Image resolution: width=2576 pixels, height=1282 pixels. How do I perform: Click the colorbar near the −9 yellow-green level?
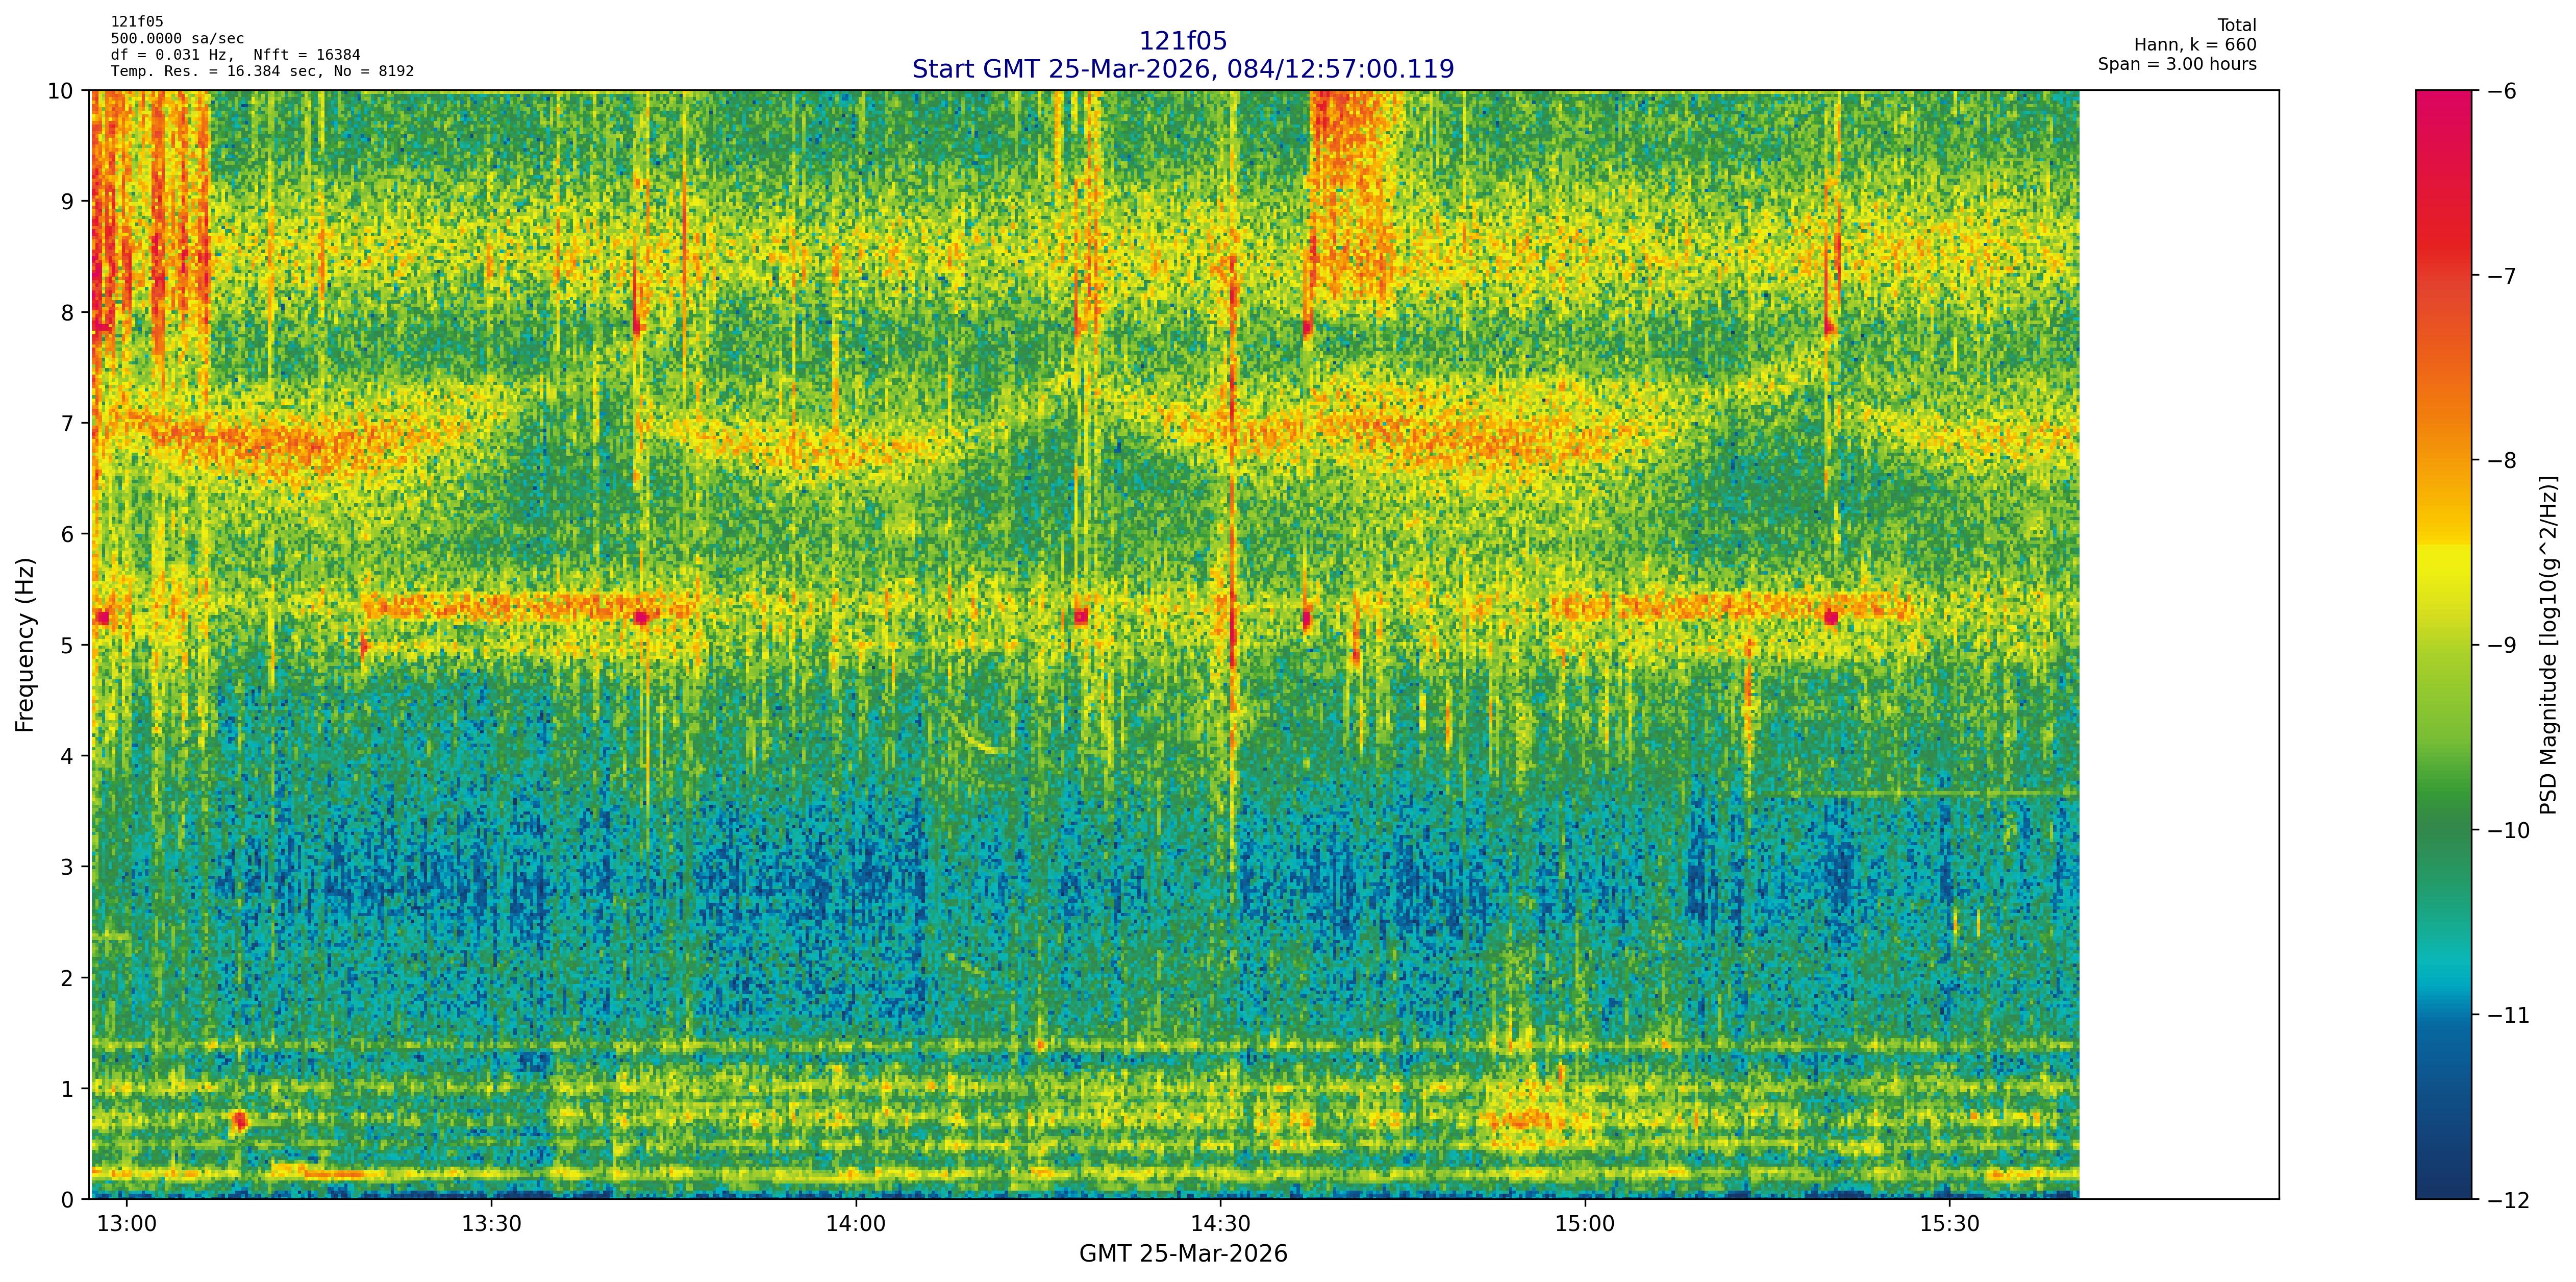(x=2443, y=645)
